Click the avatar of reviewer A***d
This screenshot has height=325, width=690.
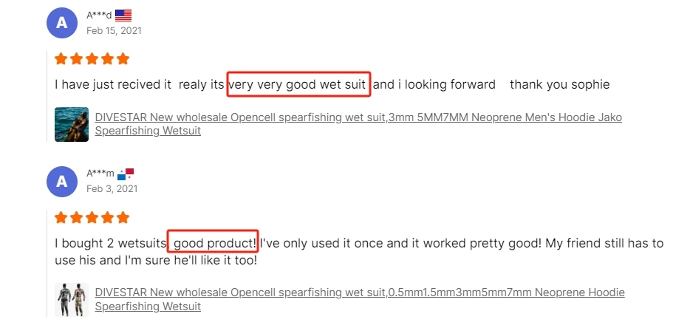coord(62,23)
